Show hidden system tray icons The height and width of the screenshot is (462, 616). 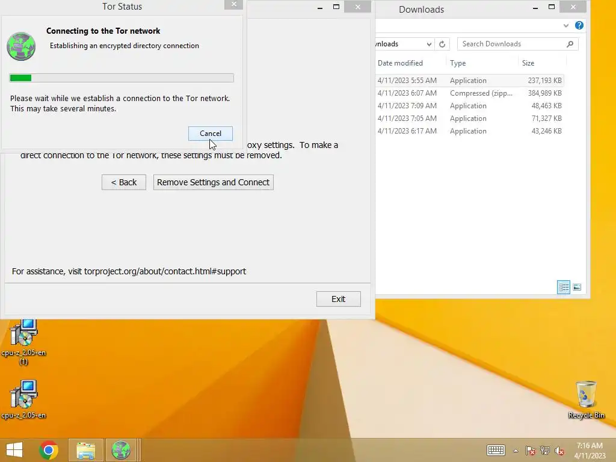click(516, 451)
